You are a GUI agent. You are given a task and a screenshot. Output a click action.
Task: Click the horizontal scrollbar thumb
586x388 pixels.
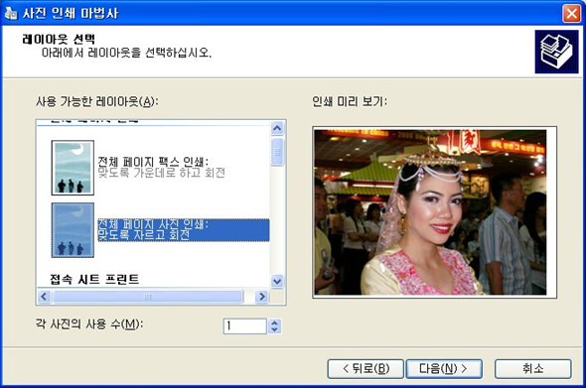point(148,297)
